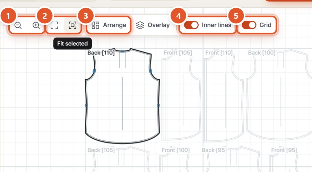
Task: Click the neckline notch on Back [110]
Action: [x=122, y=51]
